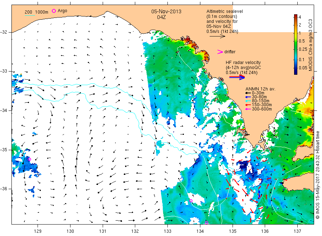Click the magenta 300-600m ANMN arrow
Screen dimensions: 322x236
(248, 109)
